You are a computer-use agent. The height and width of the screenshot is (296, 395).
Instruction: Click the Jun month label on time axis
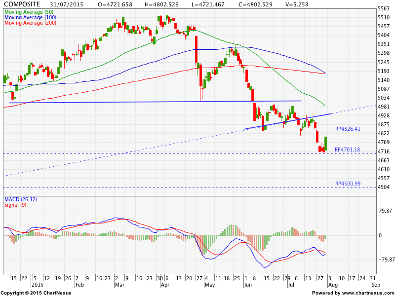point(248,285)
